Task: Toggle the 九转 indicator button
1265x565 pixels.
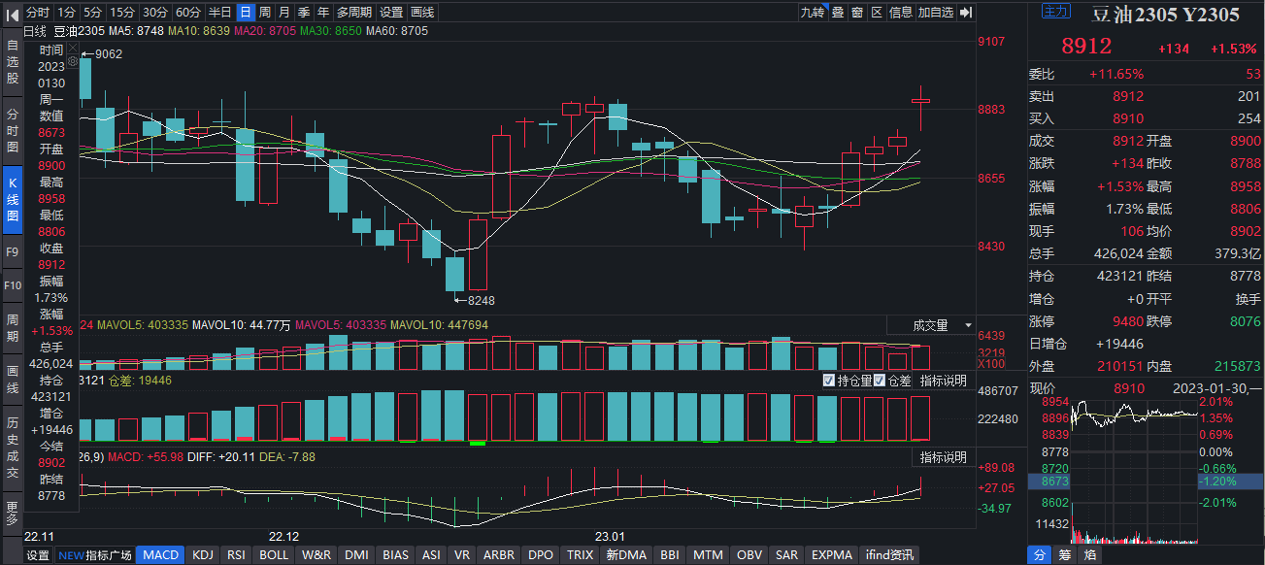Action: pos(812,13)
